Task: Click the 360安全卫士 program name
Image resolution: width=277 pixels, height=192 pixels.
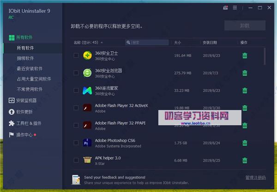Action: pyautogui.click(x=106, y=53)
